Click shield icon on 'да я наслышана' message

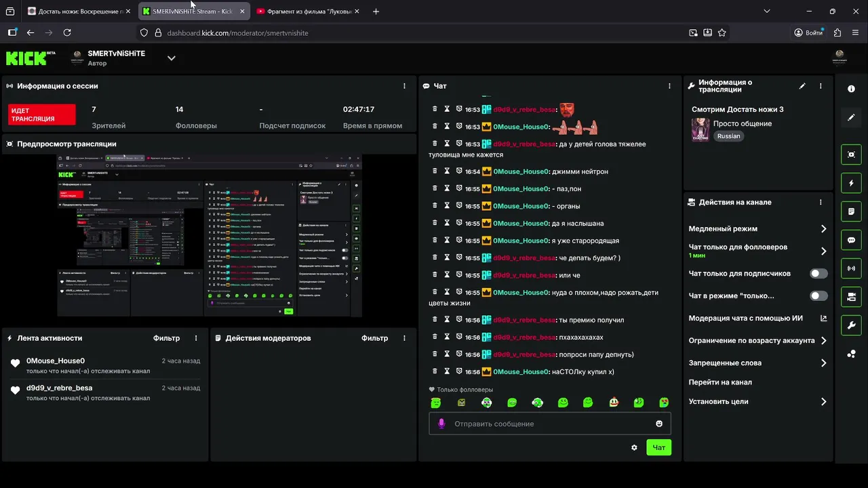(x=459, y=223)
